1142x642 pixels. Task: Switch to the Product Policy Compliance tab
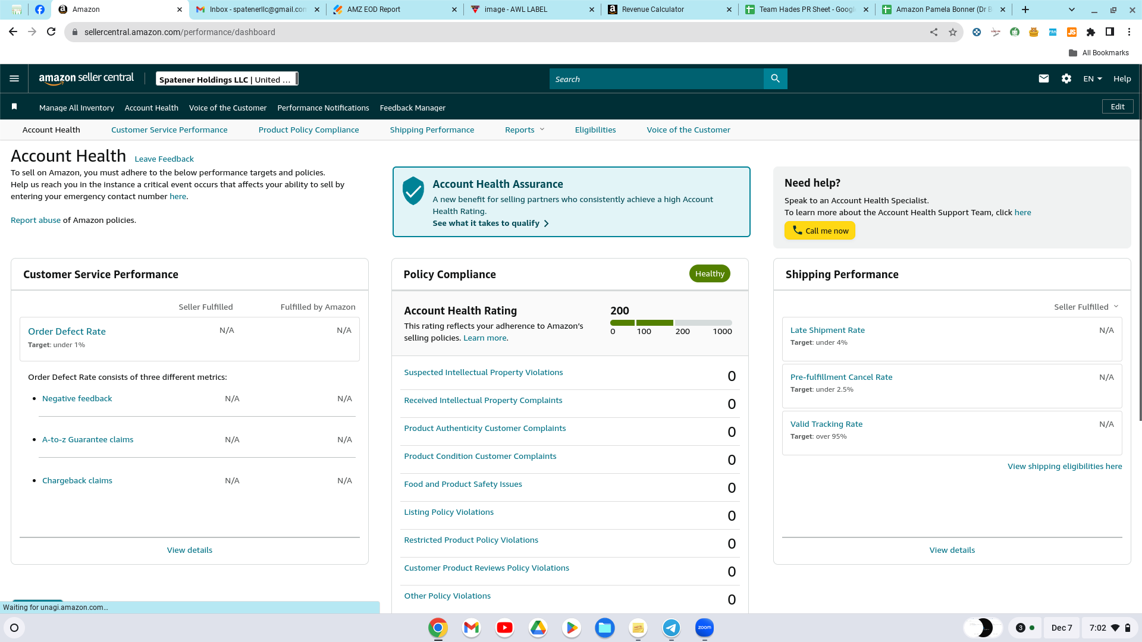[309, 130]
